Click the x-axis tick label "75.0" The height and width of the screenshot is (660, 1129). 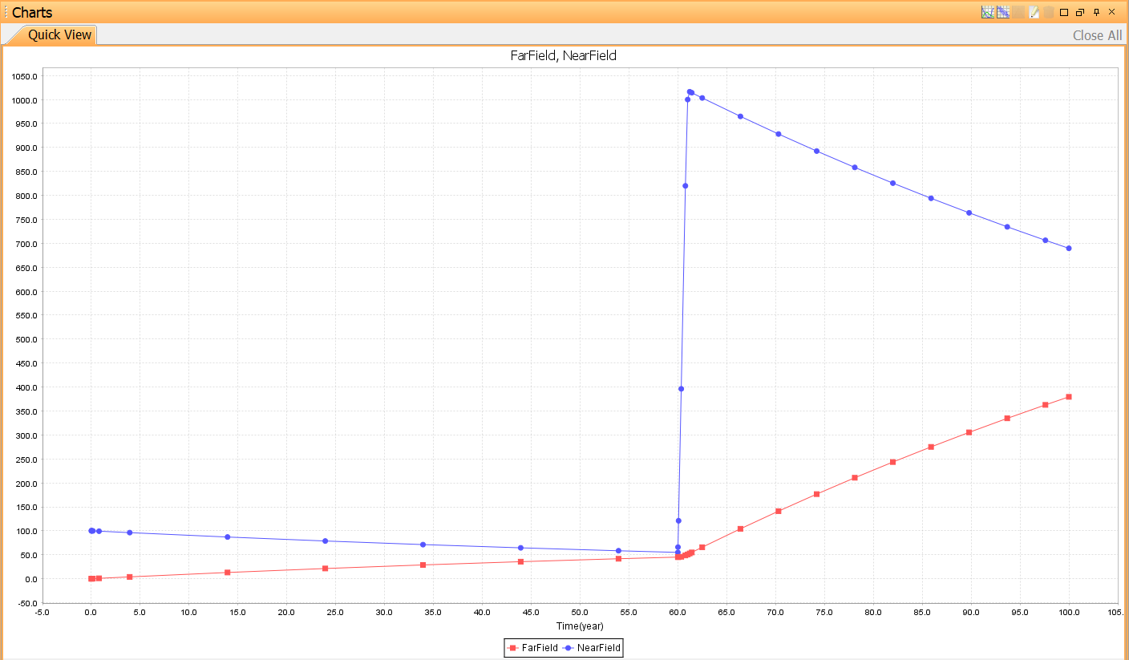(x=824, y=612)
